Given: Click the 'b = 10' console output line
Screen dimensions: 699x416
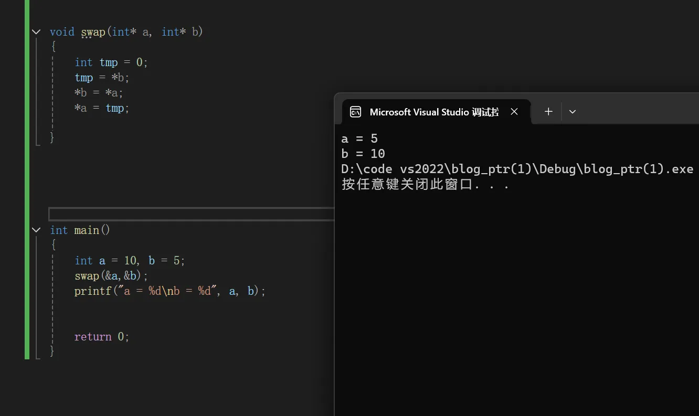Looking at the screenshot, I should [363, 154].
